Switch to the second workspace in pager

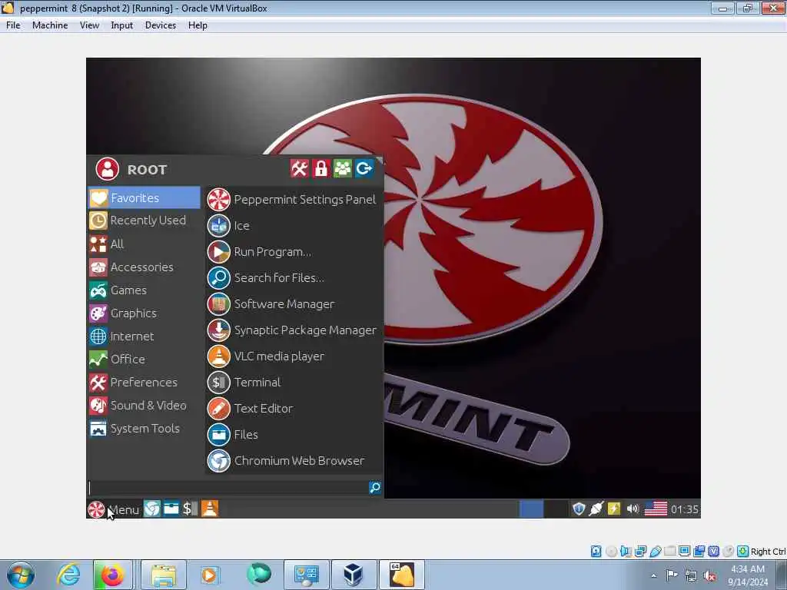pyautogui.click(x=556, y=509)
